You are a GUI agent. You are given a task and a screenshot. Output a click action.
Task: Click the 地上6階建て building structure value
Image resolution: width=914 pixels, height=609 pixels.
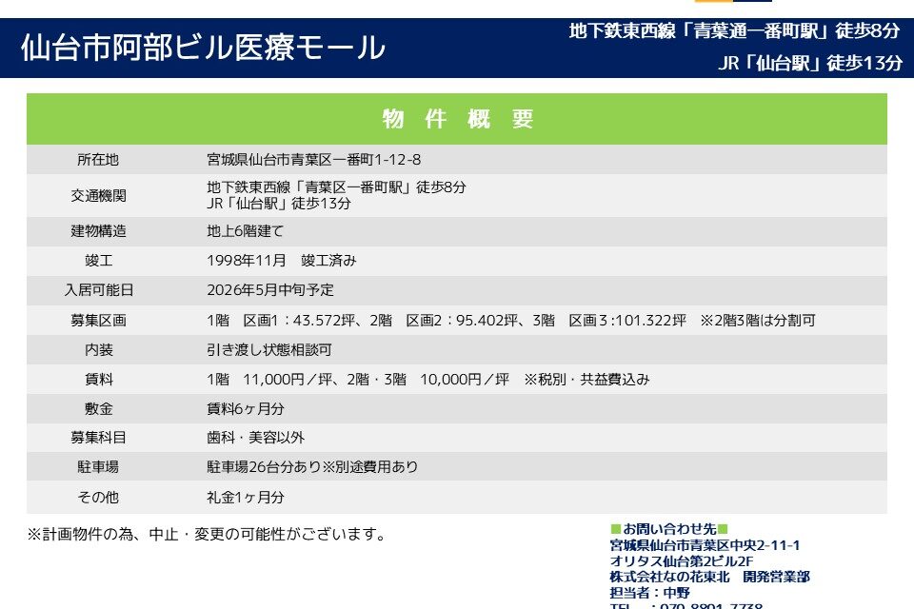245,231
